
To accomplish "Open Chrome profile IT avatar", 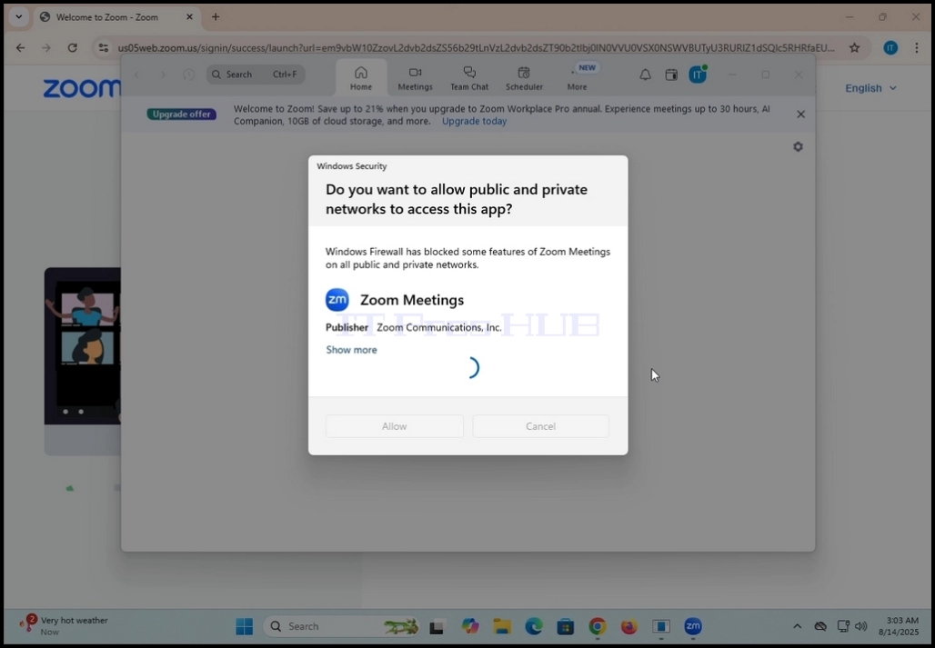I will (x=890, y=47).
